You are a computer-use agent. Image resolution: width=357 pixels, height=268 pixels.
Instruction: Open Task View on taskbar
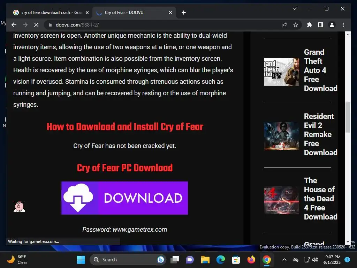tap(175, 260)
